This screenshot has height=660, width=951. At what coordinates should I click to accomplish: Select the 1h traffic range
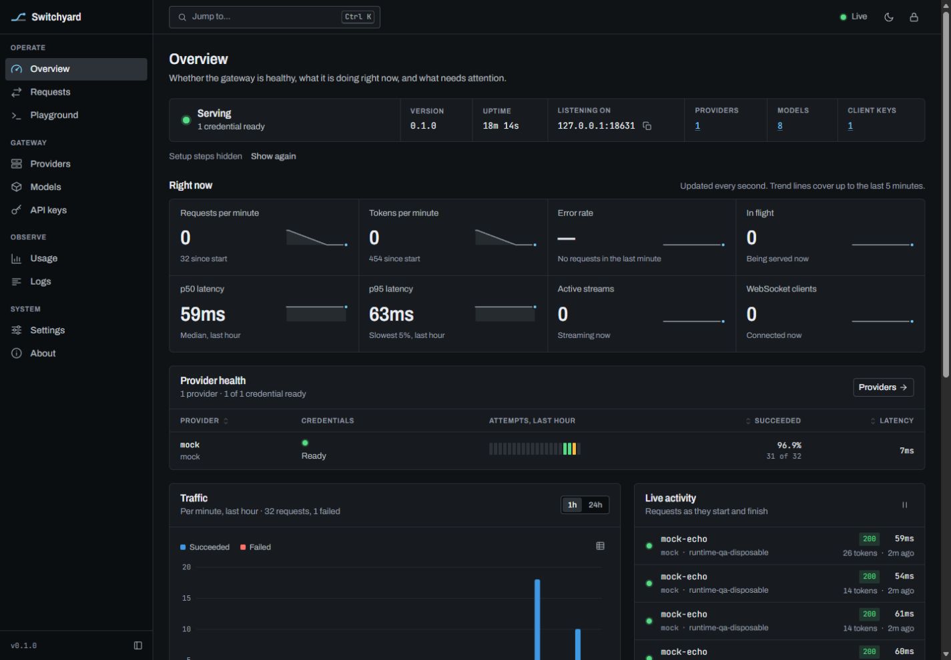572,505
